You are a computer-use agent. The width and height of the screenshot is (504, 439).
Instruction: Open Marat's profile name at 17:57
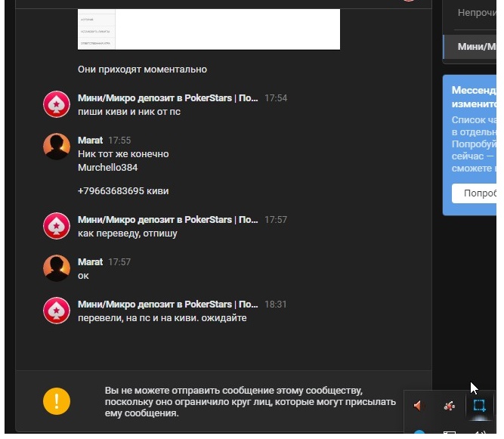coord(91,262)
